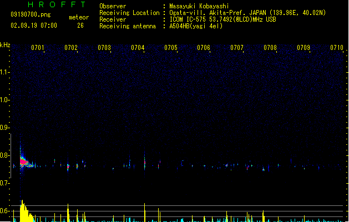Click the HROFFT title text

pos(57,4)
